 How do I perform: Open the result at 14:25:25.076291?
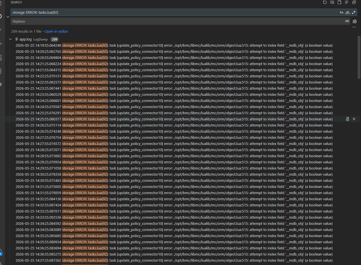[174, 113]
